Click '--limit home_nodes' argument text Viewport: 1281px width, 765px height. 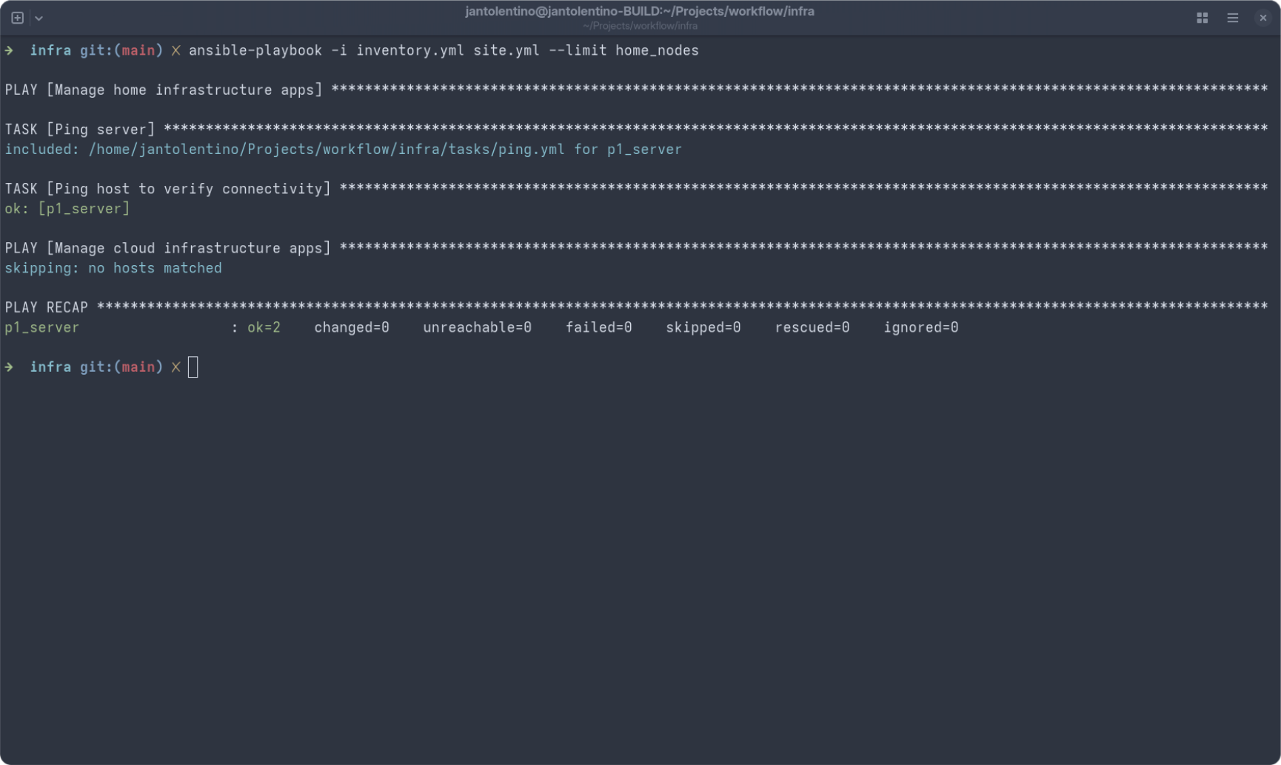tap(623, 50)
